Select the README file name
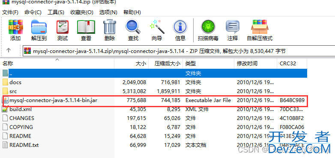The image size is (335, 158). (20, 136)
